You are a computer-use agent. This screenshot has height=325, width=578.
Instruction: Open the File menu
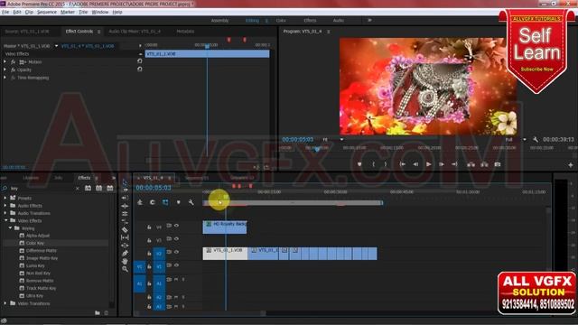click(x=5, y=12)
